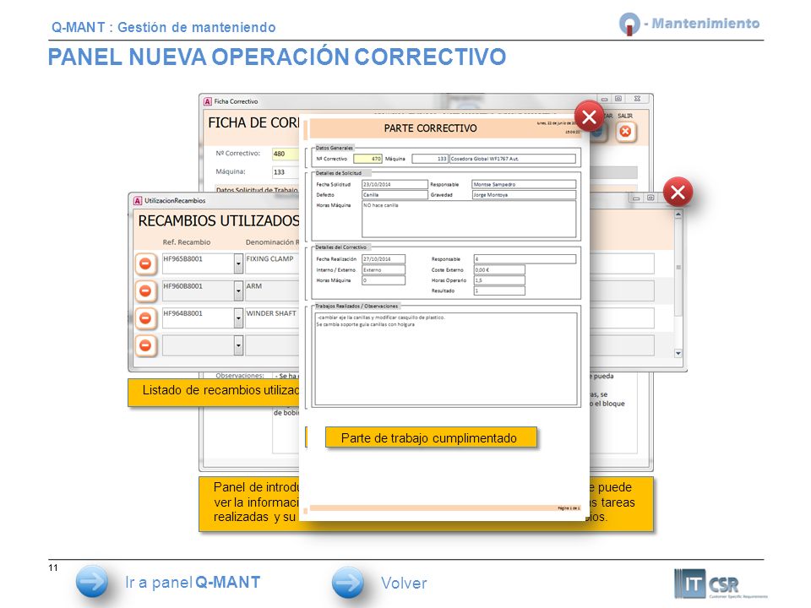Click the Nº Correctivo field showing 480

click(x=286, y=154)
